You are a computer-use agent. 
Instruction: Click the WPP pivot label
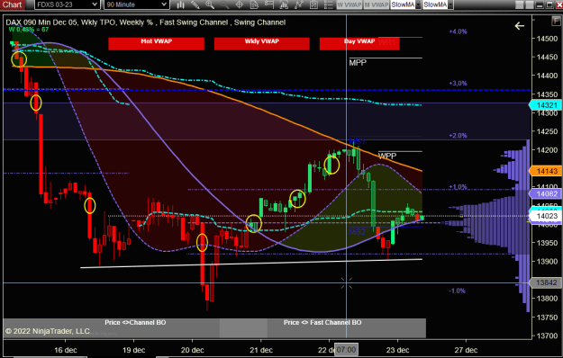coord(387,156)
